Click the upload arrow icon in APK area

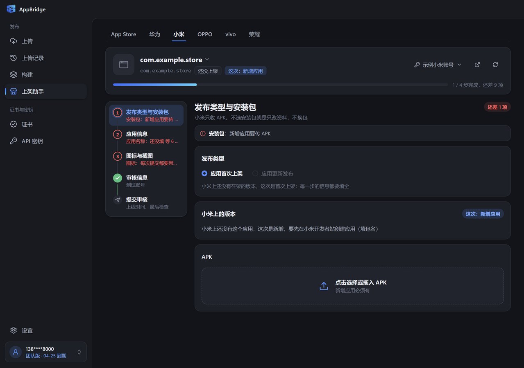tap(324, 286)
